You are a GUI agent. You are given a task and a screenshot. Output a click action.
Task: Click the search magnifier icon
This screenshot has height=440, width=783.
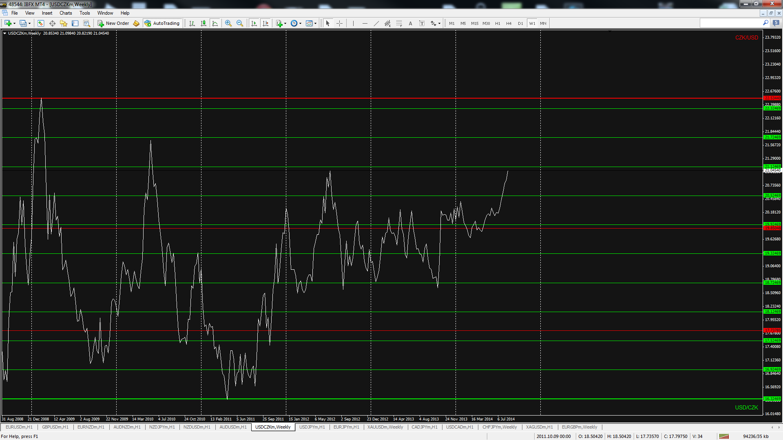pos(765,23)
